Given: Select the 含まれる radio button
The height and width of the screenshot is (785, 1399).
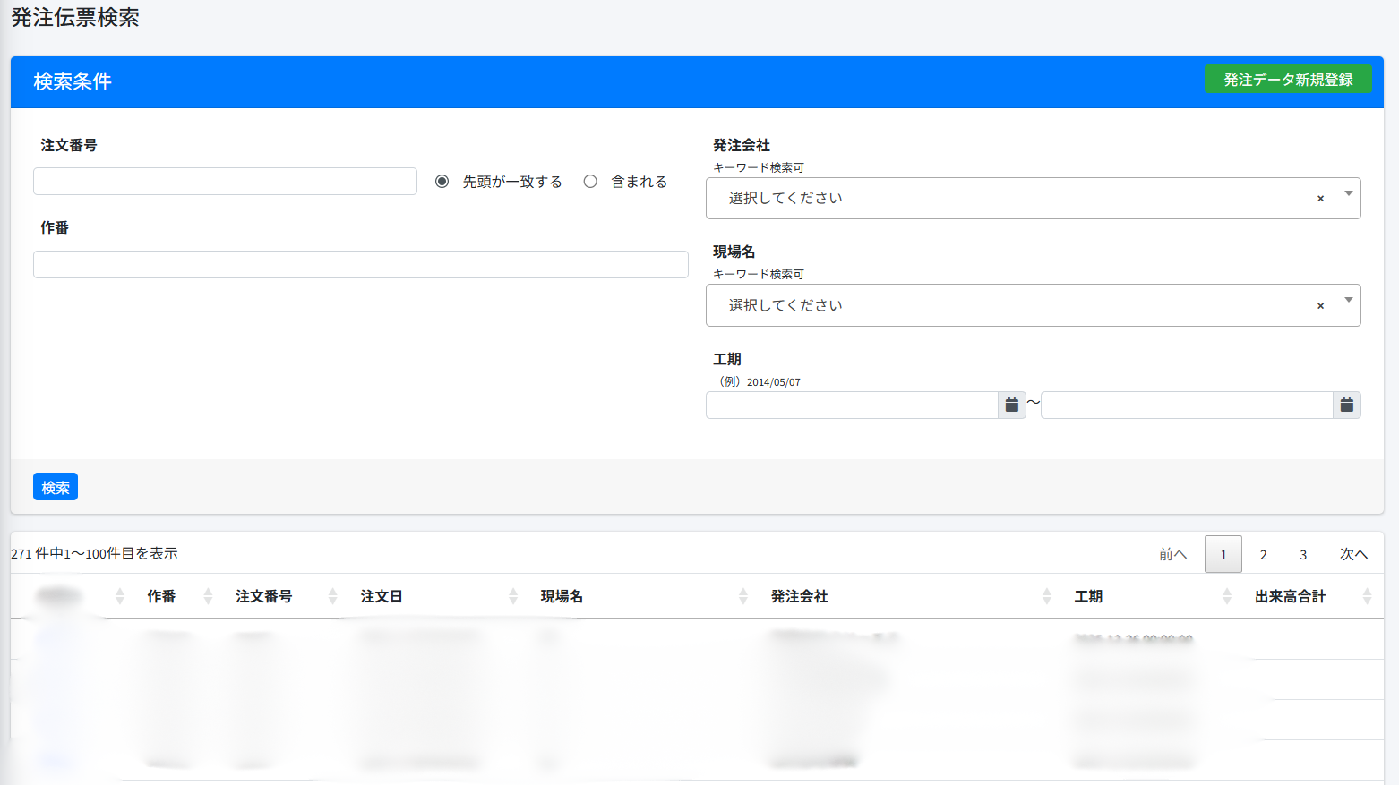Looking at the screenshot, I should point(590,182).
